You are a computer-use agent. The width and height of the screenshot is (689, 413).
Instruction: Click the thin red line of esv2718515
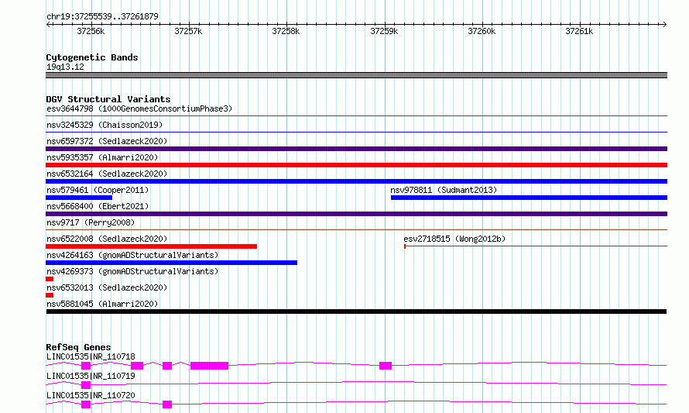point(536,246)
